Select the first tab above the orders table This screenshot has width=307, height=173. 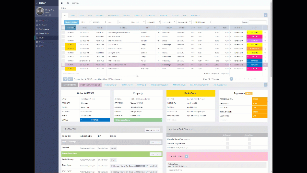65,15
